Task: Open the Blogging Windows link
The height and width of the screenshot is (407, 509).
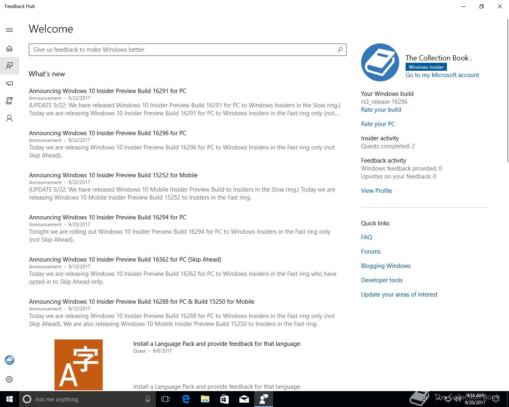Action: (386, 266)
